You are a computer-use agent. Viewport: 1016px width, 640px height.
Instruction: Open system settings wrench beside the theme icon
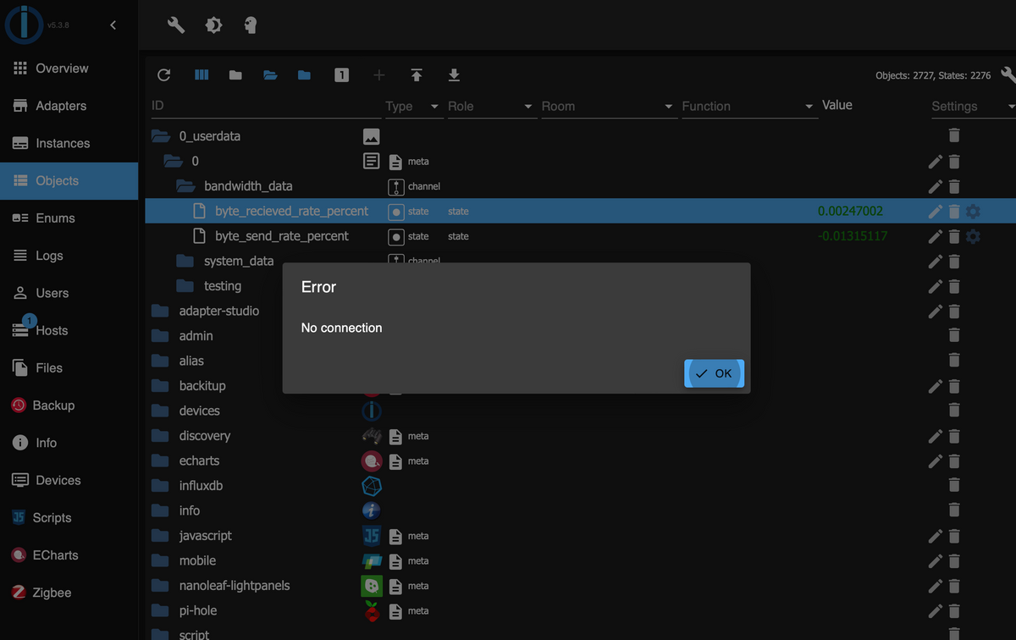click(x=176, y=25)
